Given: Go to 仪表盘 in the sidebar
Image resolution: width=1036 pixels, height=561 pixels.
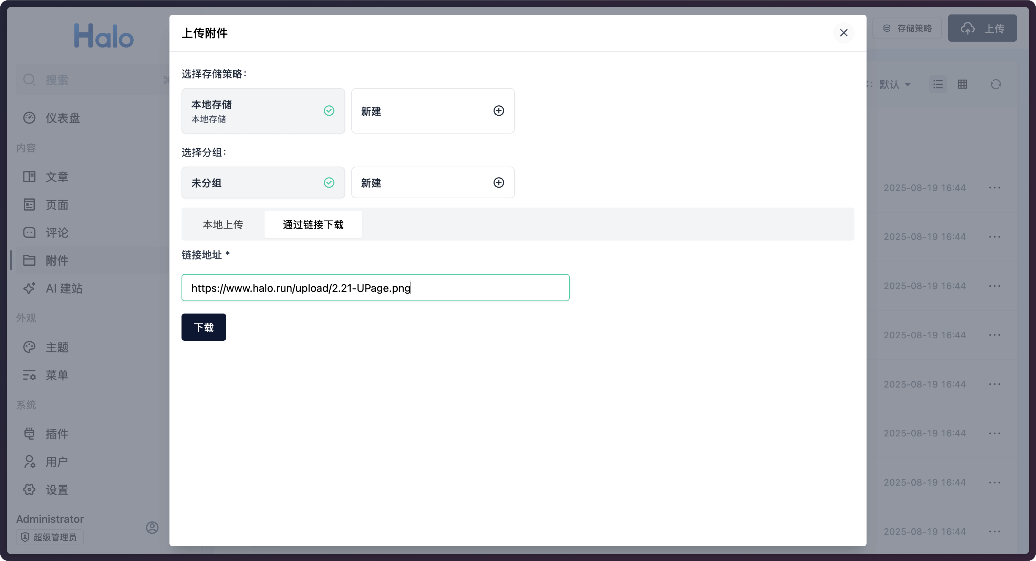Looking at the screenshot, I should click(62, 118).
